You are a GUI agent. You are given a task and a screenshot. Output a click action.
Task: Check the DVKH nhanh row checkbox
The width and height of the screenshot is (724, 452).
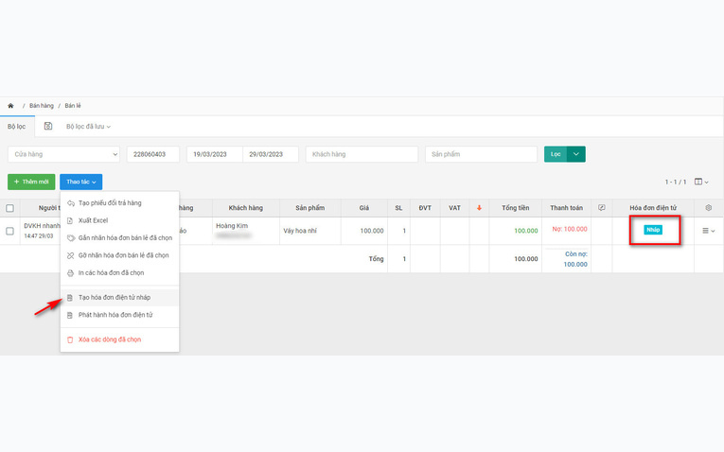9,231
